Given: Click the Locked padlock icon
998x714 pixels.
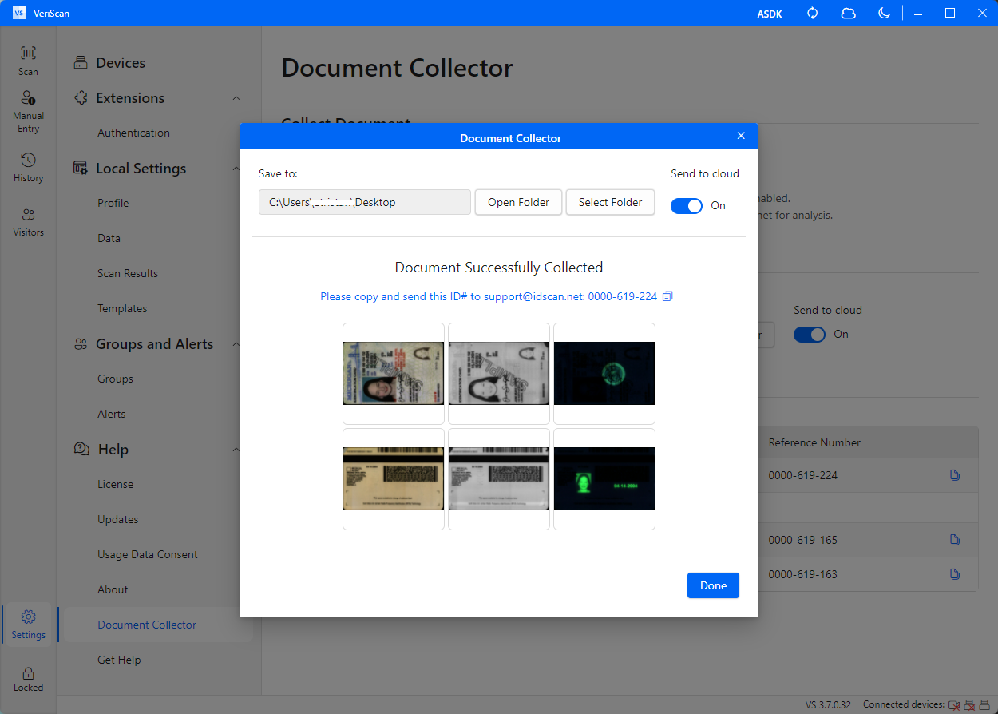Looking at the screenshot, I should (28, 673).
